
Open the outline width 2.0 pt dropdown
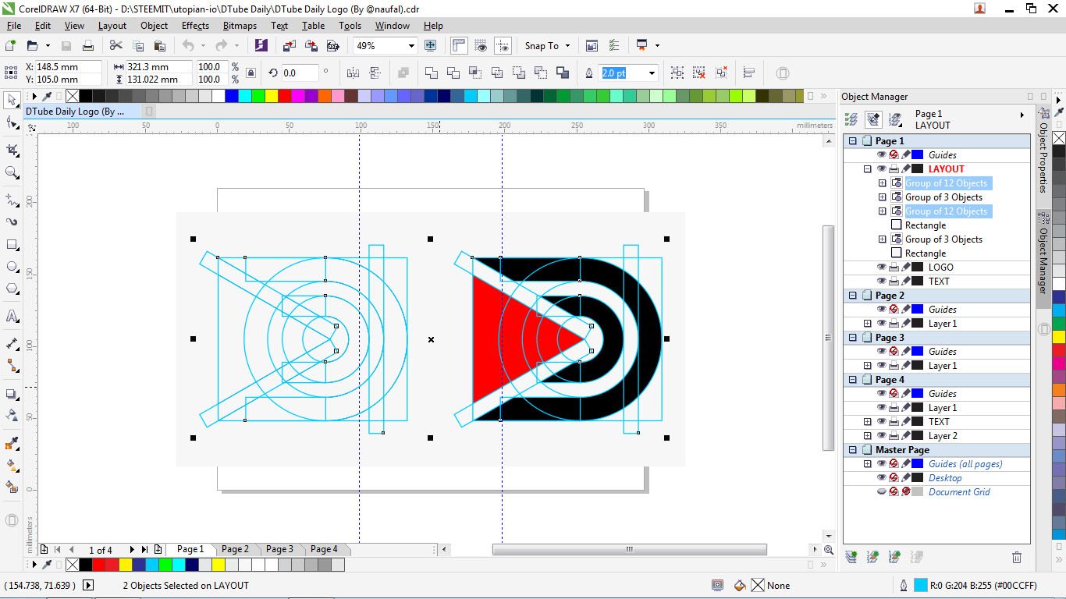click(x=652, y=73)
